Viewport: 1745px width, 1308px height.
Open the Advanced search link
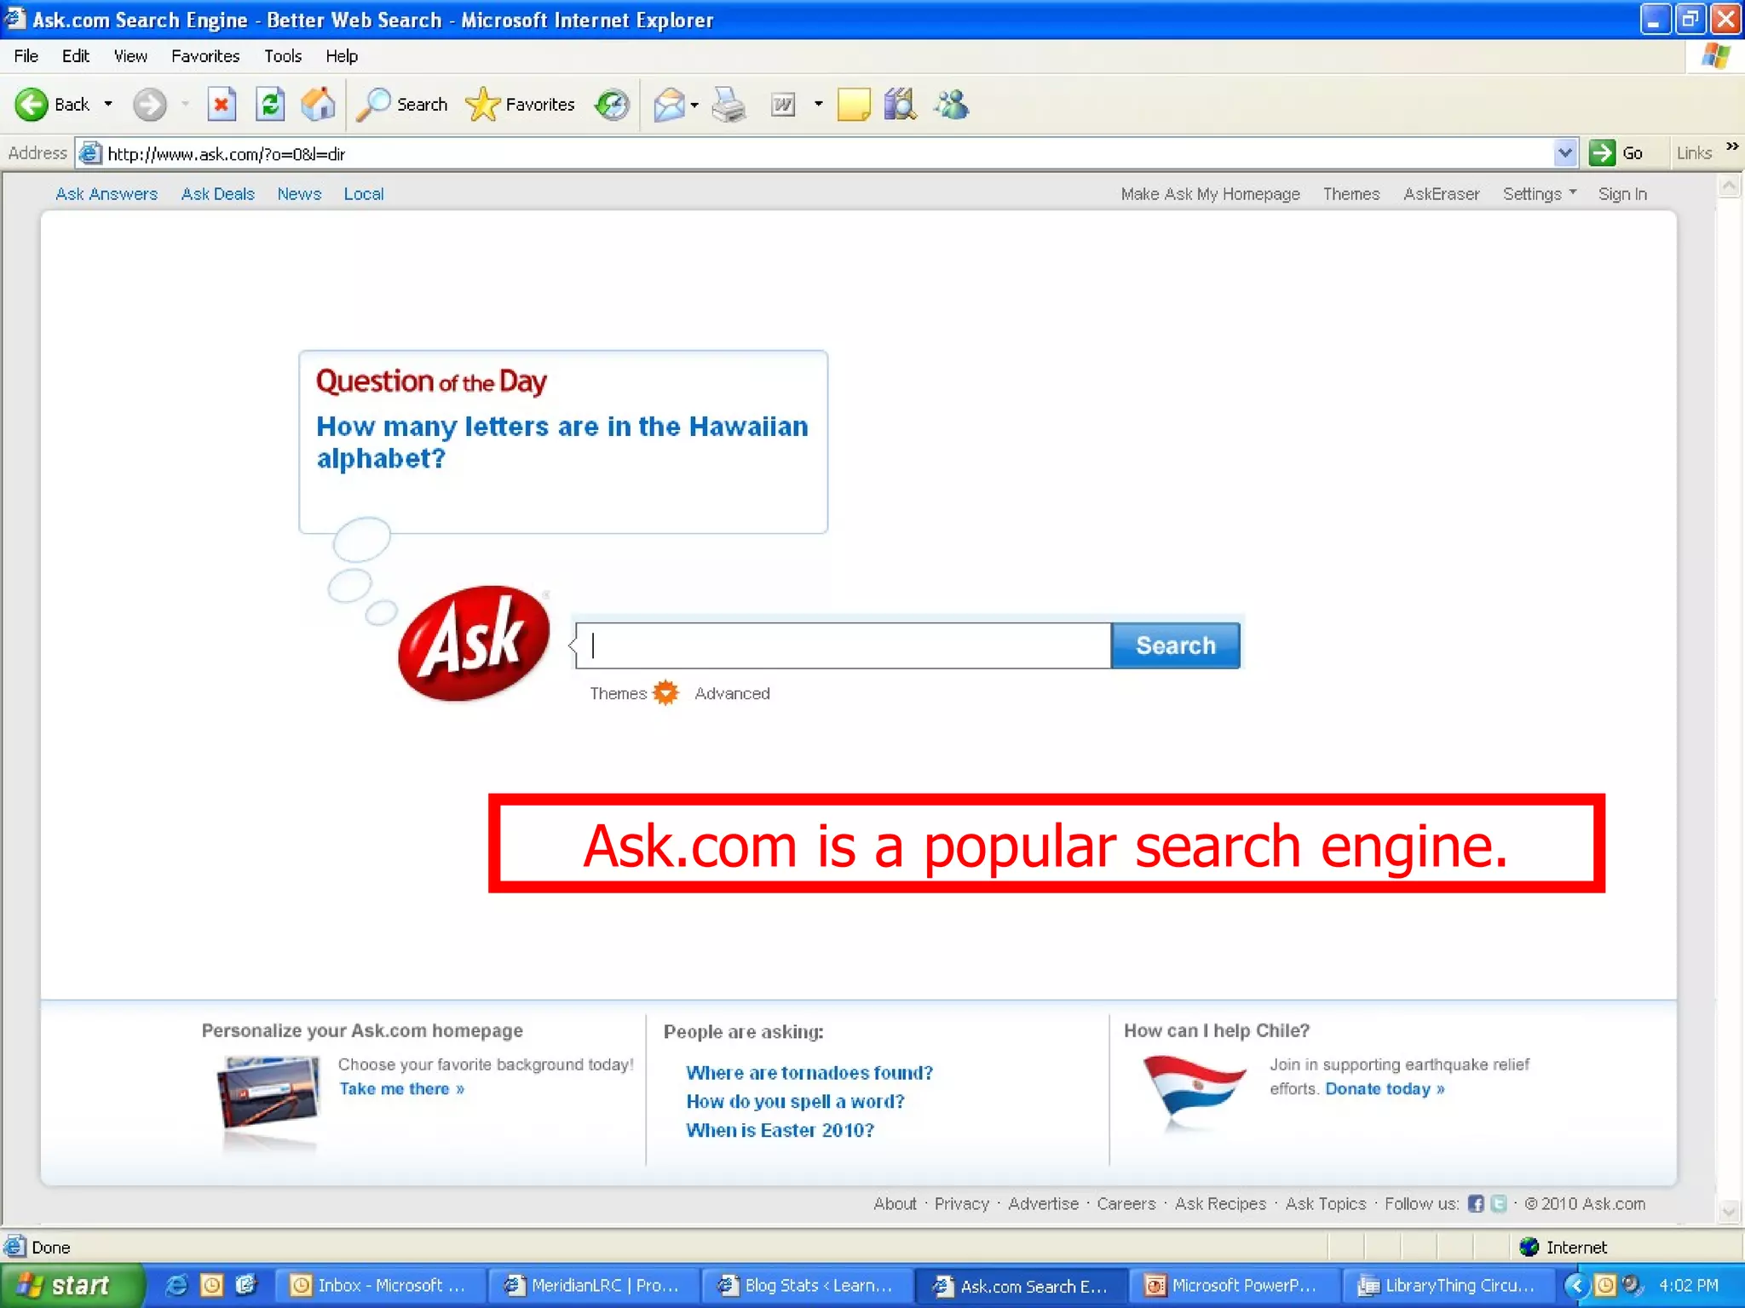(x=732, y=694)
